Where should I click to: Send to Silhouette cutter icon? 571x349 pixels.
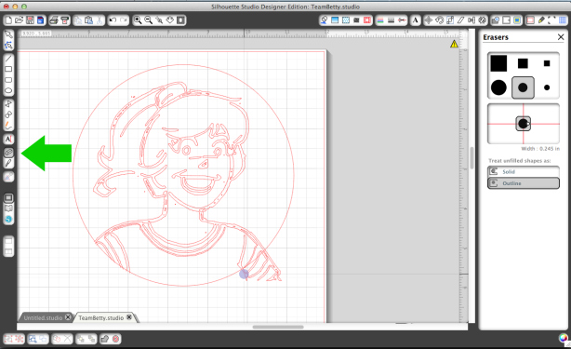[x=65, y=20]
